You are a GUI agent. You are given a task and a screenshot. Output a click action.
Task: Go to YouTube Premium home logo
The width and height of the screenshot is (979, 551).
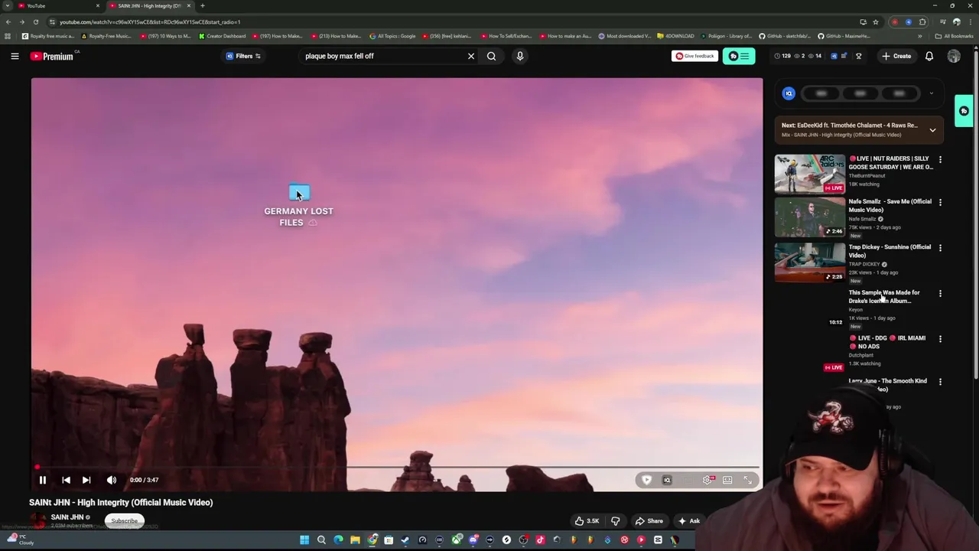click(x=52, y=56)
